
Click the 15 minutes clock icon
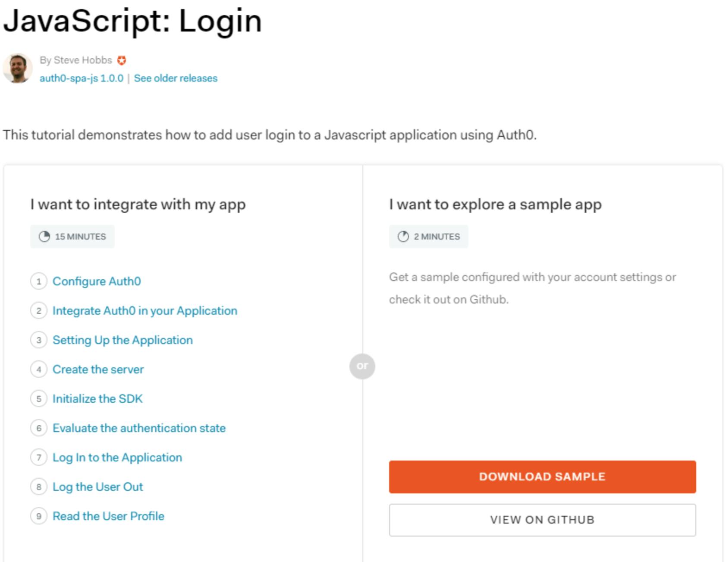[44, 237]
